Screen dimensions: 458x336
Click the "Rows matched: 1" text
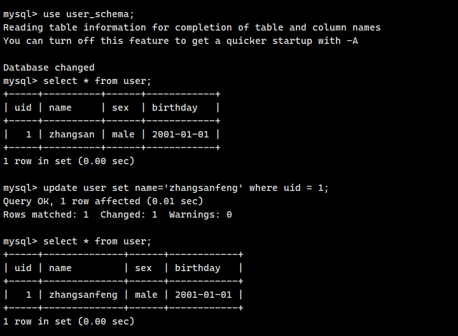click(x=46, y=214)
